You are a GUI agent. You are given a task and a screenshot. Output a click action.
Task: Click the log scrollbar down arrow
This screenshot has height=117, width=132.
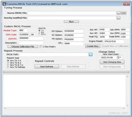[128, 105]
